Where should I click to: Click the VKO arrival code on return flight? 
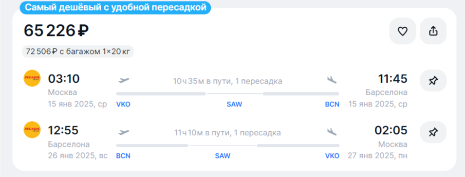[x=332, y=156]
